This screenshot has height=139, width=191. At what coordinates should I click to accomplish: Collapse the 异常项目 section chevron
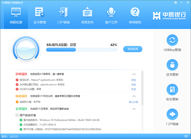(x=134, y=74)
